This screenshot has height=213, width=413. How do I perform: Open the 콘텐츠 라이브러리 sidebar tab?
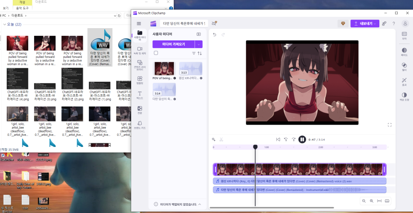click(x=140, y=66)
